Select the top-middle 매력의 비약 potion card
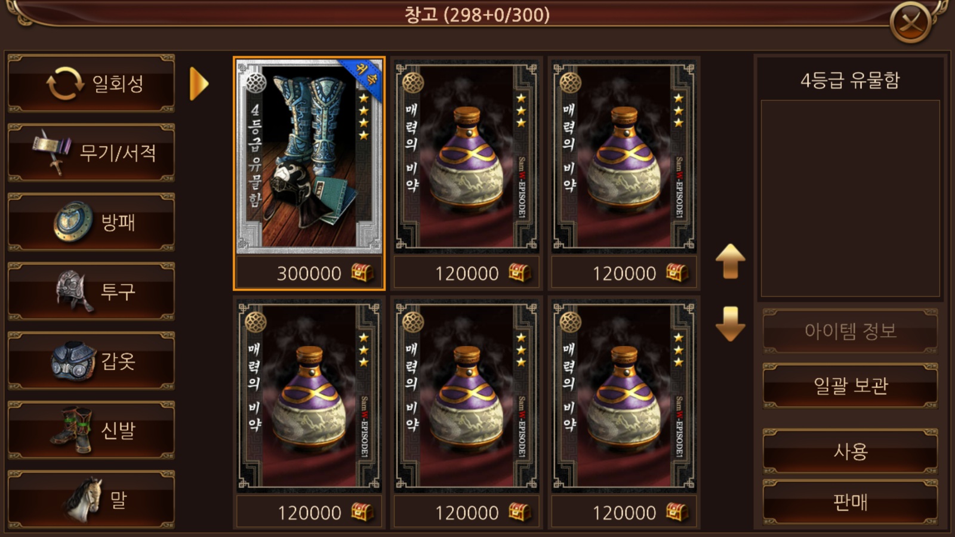The height and width of the screenshot is (537, 955). 467,174
